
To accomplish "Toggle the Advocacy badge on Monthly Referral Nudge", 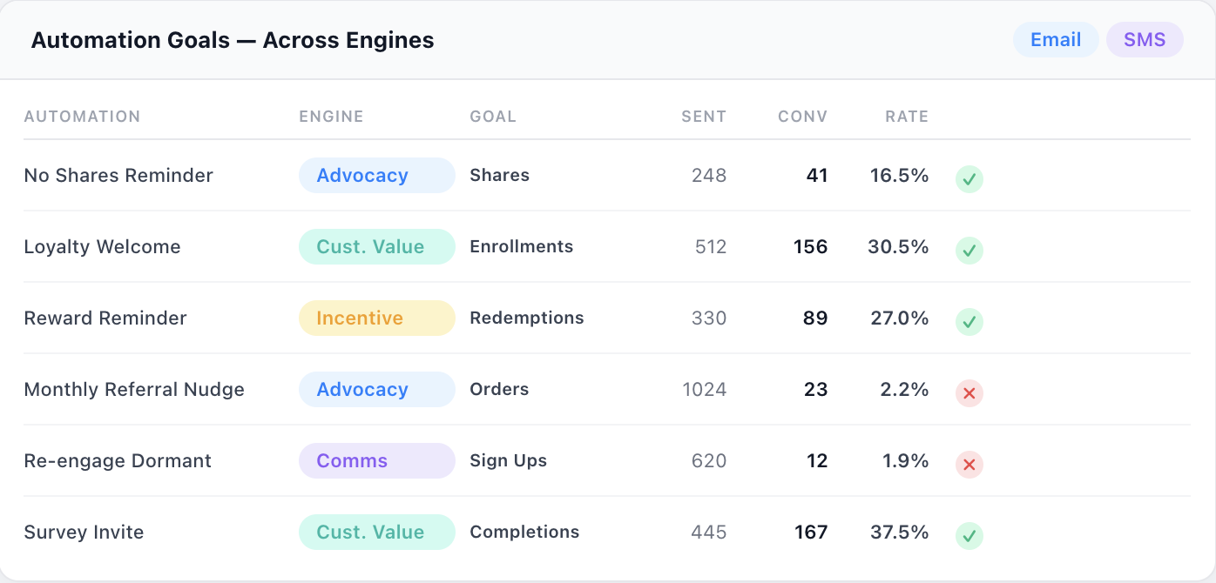I will 376,389.
